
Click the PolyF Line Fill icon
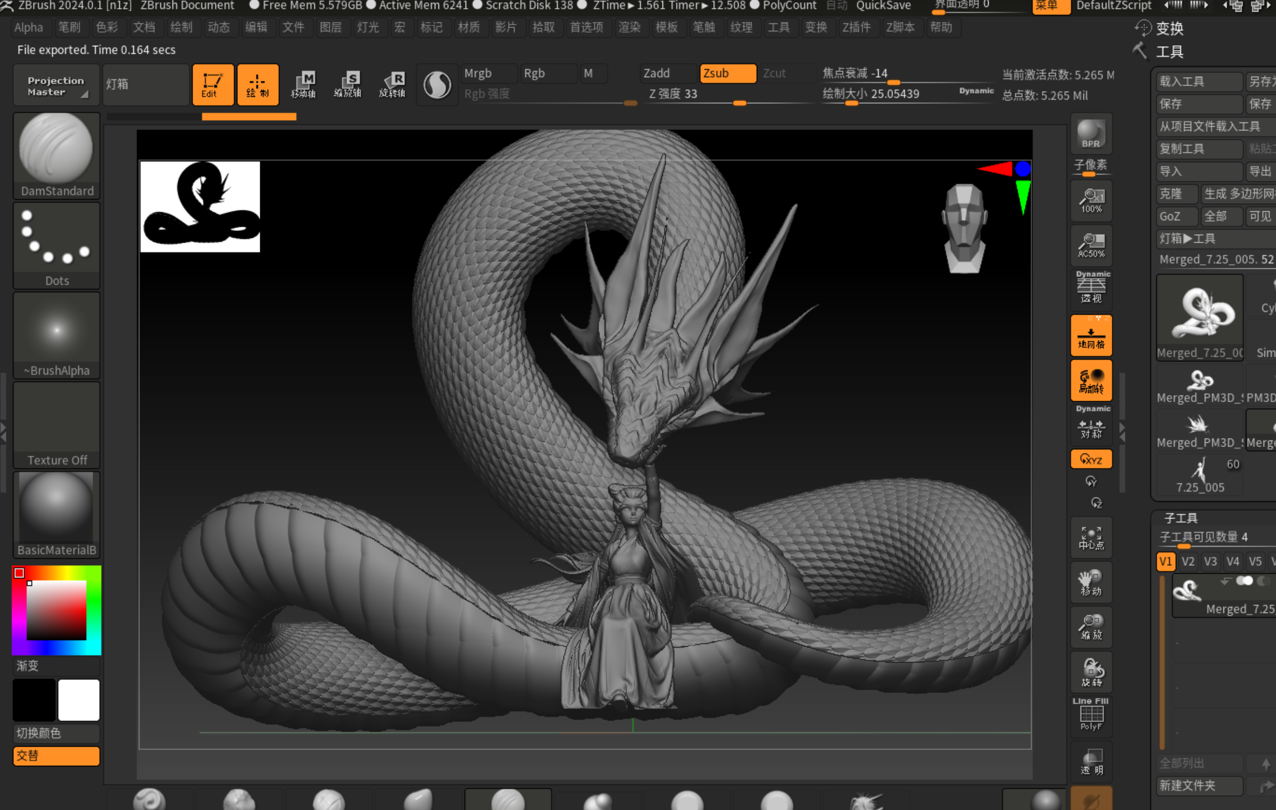click(1091, 715)
